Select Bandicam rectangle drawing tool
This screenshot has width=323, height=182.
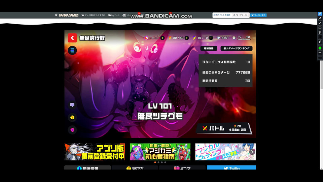[320, 28]
